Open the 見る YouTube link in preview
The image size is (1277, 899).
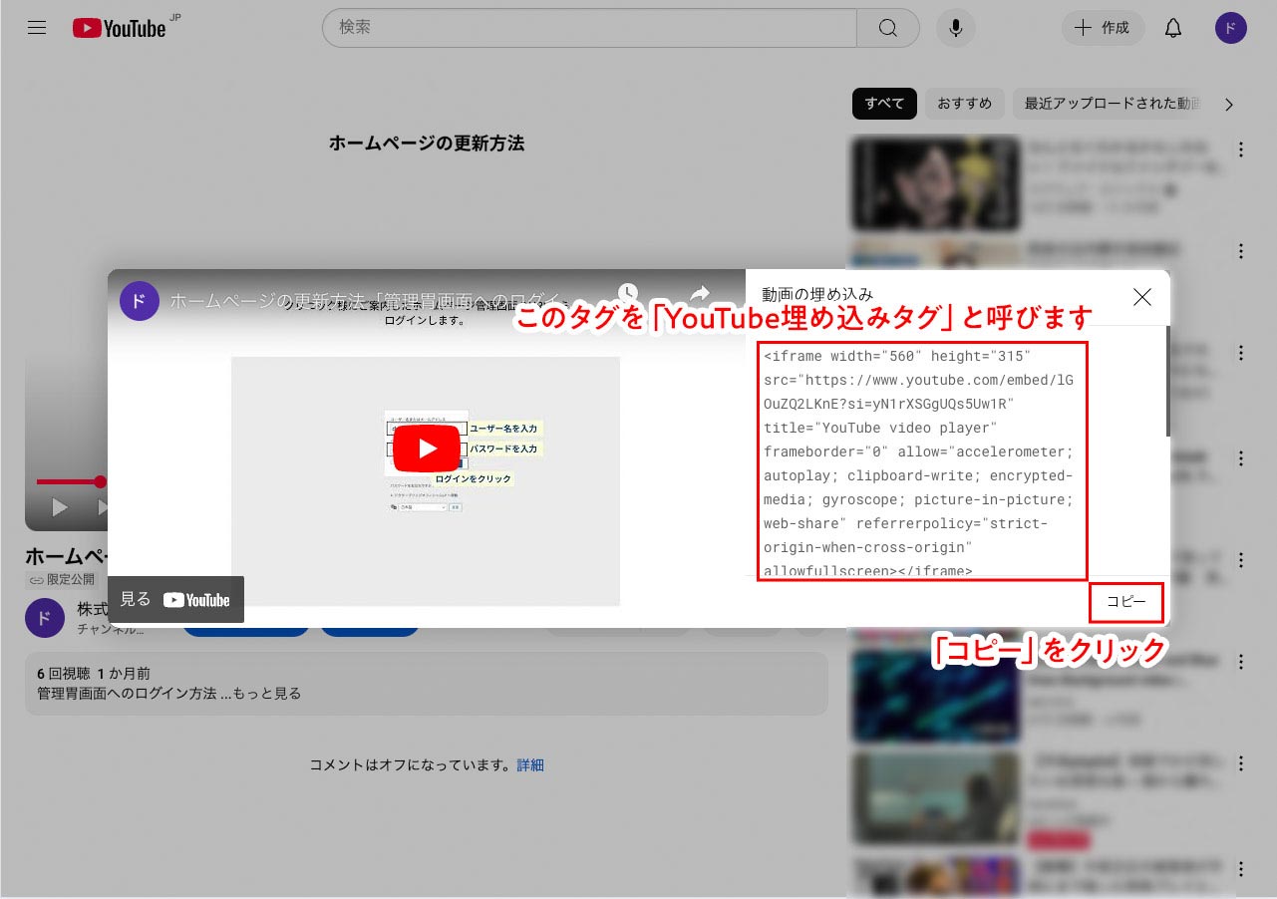(x=175, y=600)
